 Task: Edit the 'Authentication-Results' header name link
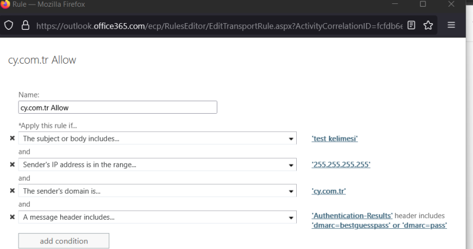click(352, 216)
